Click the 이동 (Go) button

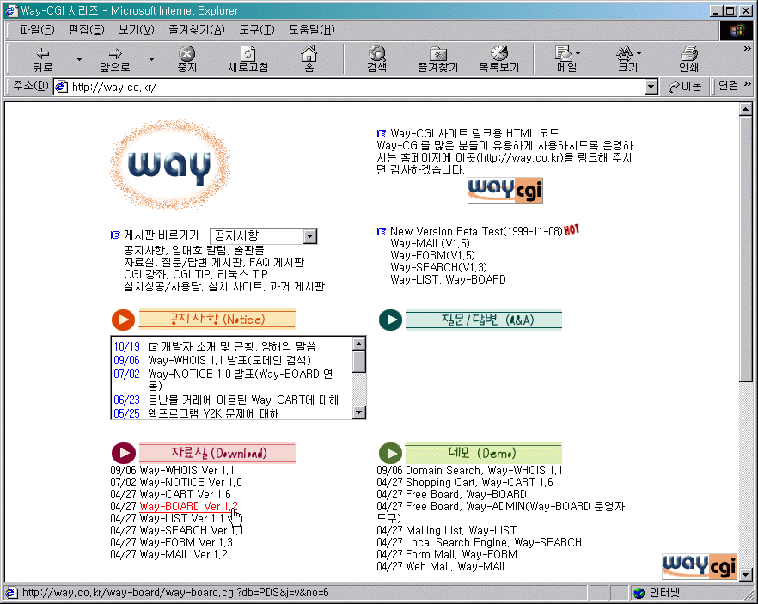click(x=685, y=87)
